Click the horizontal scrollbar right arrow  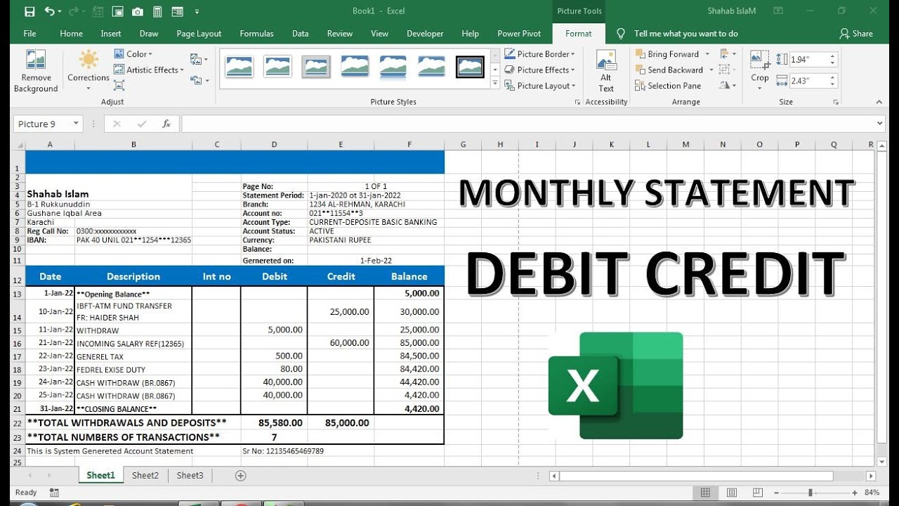point(871,476)
